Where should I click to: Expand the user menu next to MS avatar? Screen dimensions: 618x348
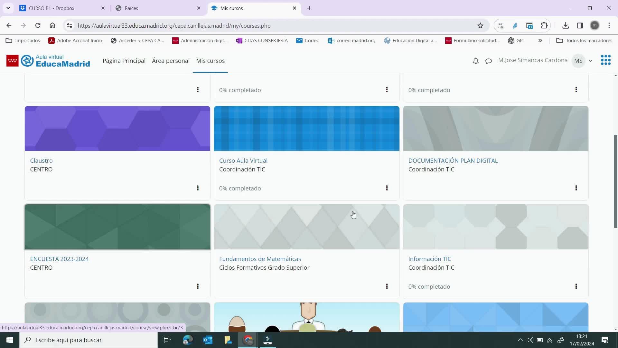[590, 61]
